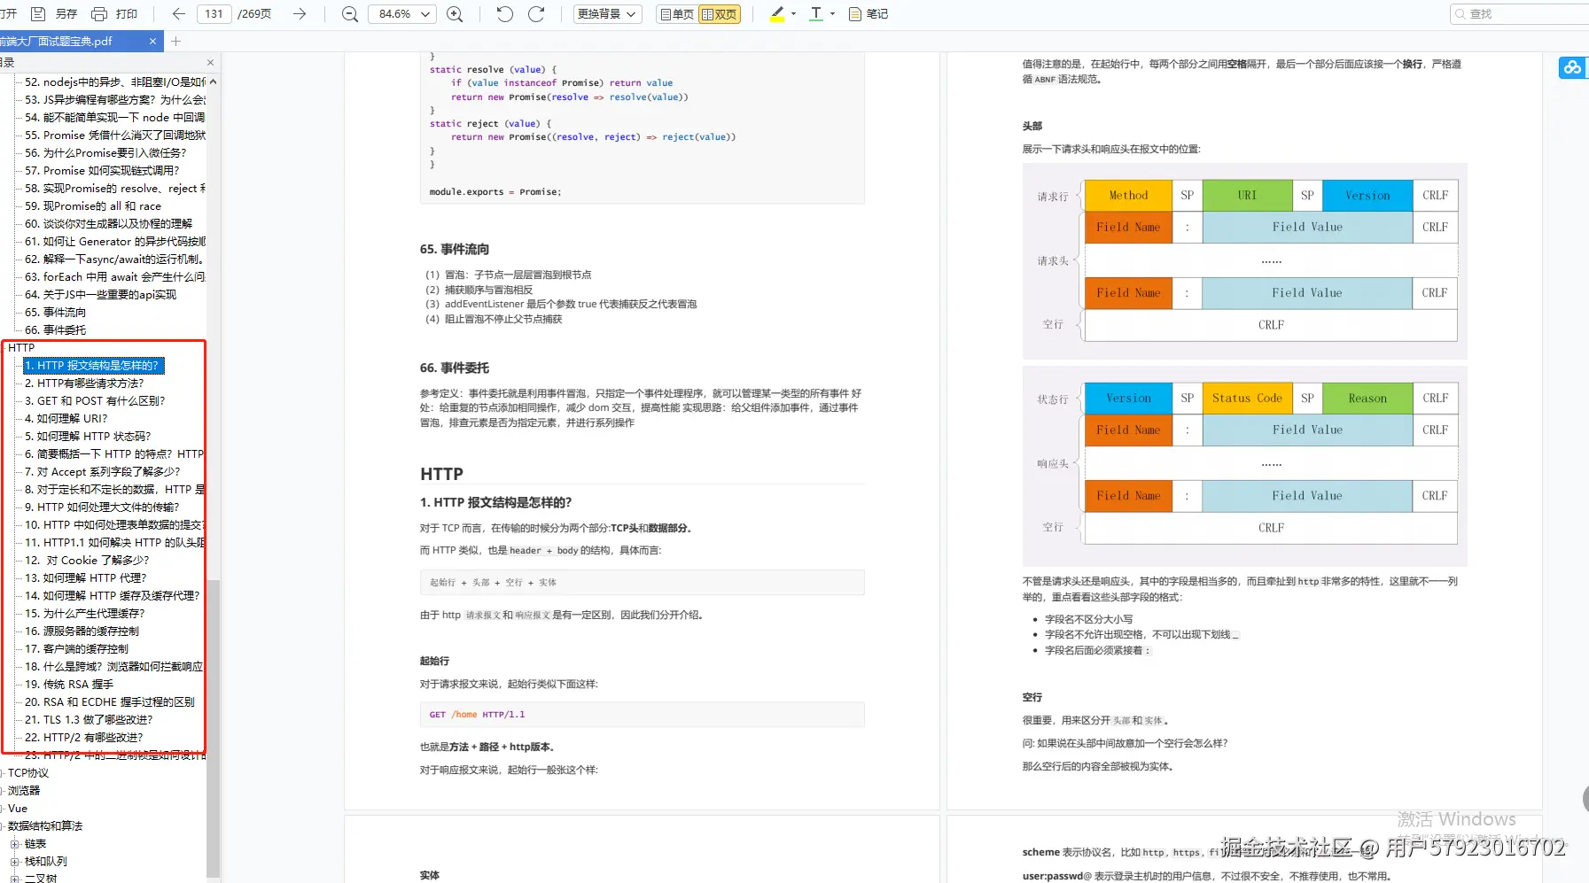
Task: Go to previous page with left arrow
Action: [x=178, y=14]
